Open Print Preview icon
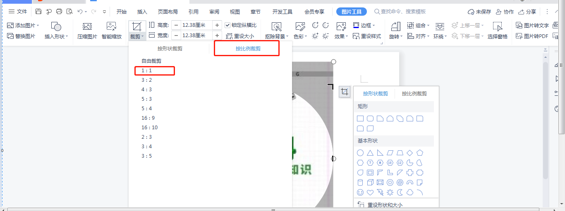 tap(69, 12)
